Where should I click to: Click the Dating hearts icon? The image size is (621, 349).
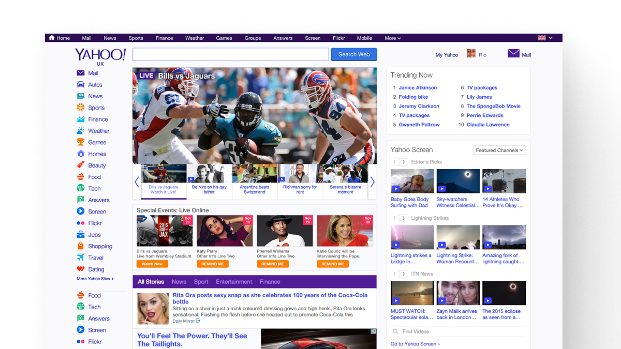81,269
